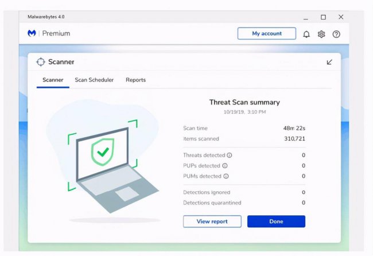The image size is (373, 256).
Task: Maximize the Malwarebytes window
Action: (x=323, y=17)
